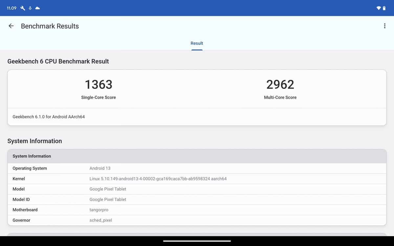Tap the tangorpro motherboard value
Screen dimensions: 394x246
point(99,210)
